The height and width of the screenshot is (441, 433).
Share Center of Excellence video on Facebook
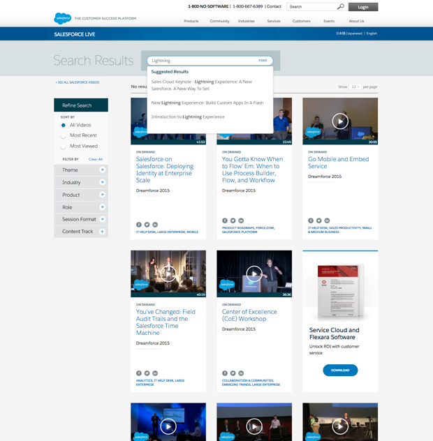[225, 373]
